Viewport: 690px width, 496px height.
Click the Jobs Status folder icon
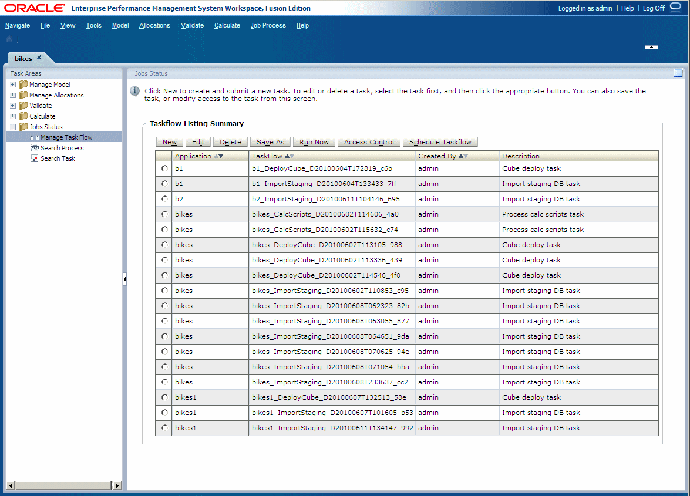tap(23, 126)
